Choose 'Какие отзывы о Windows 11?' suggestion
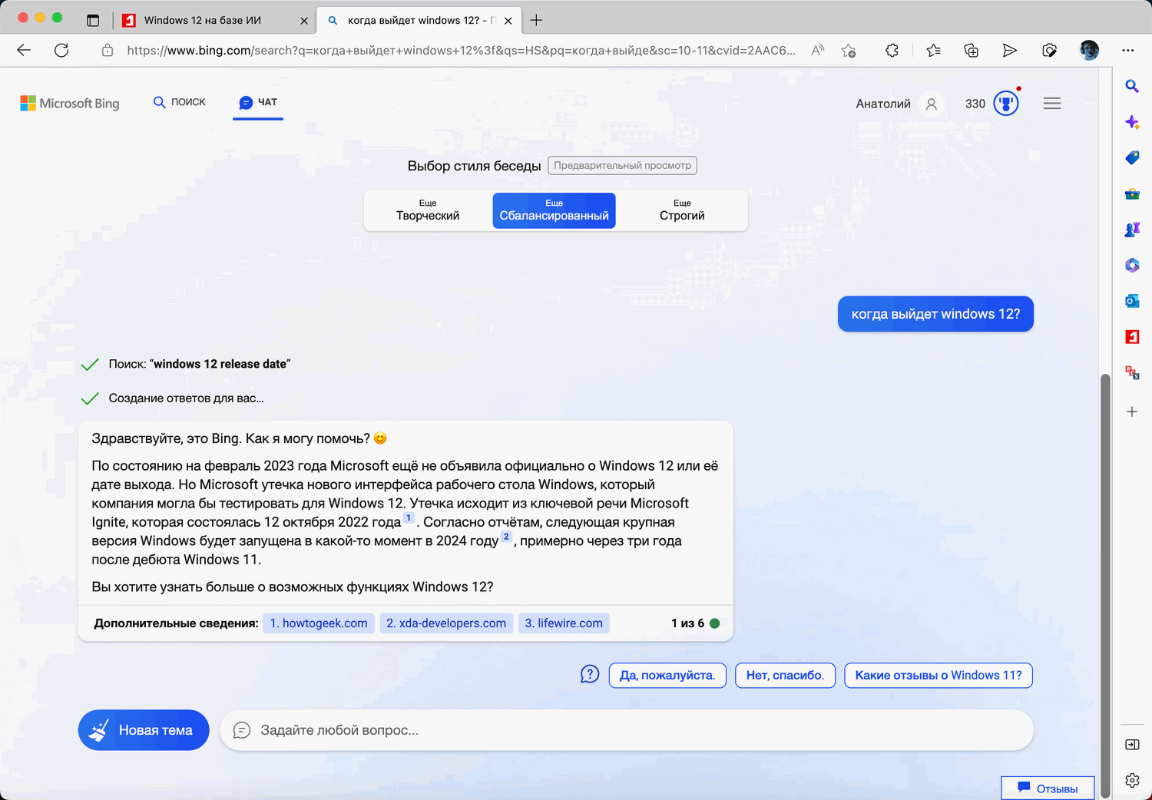This screenshot has width=1152, height=800. [938, 676]
